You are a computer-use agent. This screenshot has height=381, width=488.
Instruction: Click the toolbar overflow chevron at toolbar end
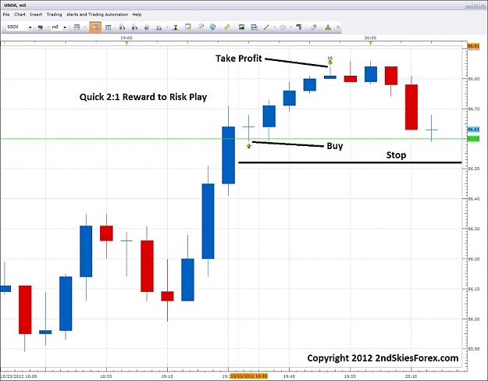tap(338, 27)
